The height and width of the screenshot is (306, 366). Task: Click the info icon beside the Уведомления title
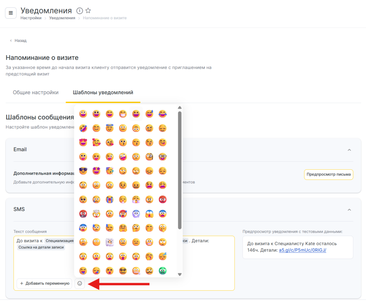point(80,11)
